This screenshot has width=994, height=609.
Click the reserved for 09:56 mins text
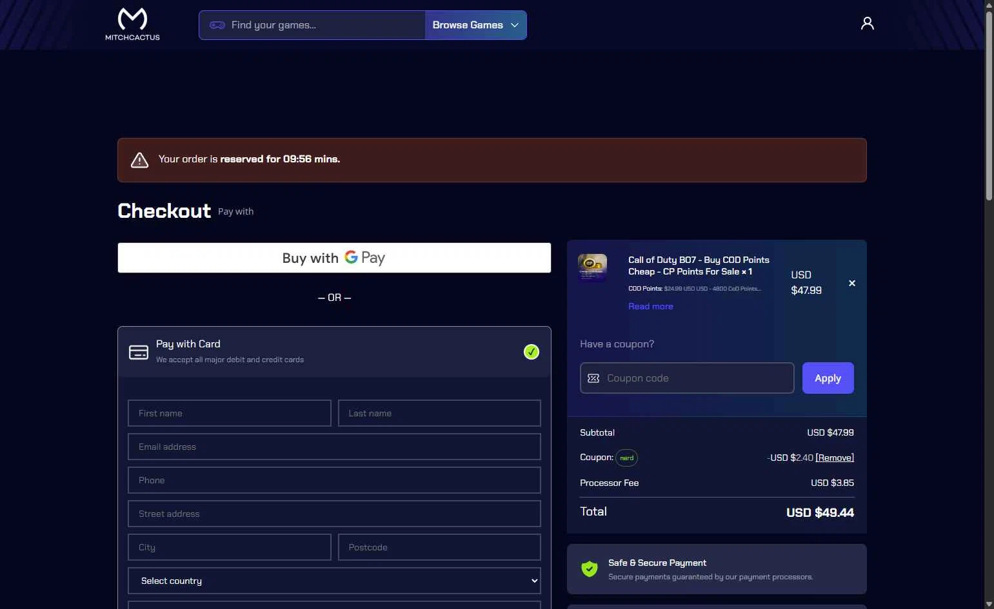(280, 159)
